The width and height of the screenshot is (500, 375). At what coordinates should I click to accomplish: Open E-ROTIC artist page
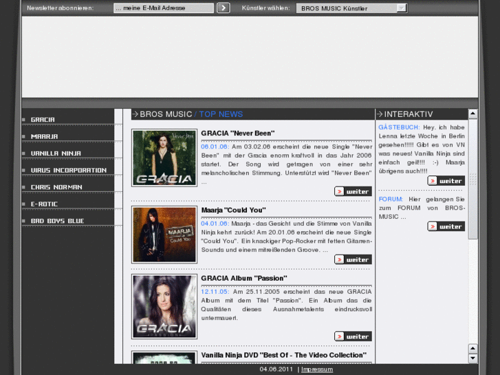click(45, 204)
